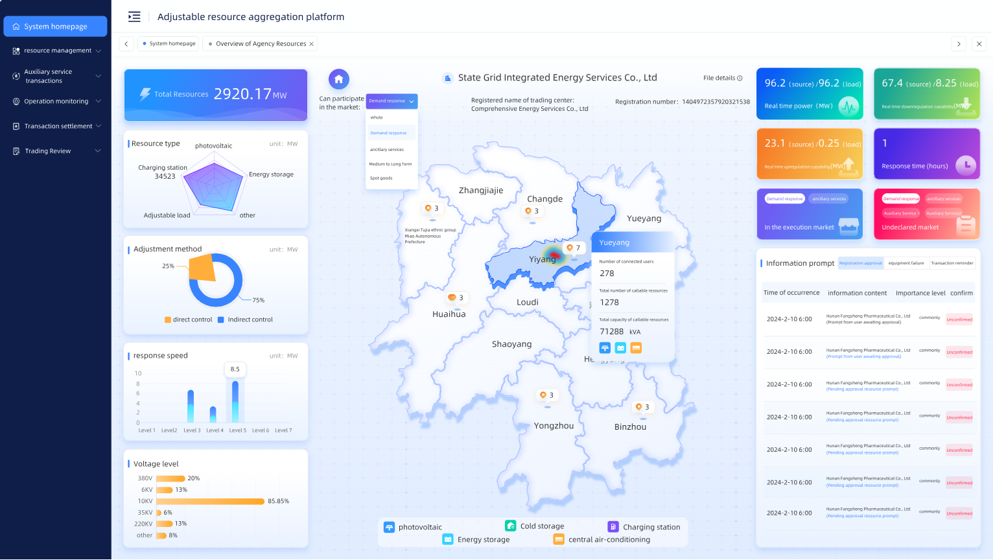This screenshot has height=560, width=993.
Task: Click the Response time clock icon
Action: coord(966,165)
